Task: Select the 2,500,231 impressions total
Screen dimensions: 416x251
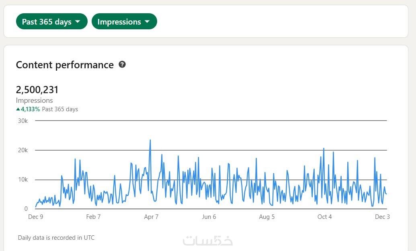Action: pos(37,90)
